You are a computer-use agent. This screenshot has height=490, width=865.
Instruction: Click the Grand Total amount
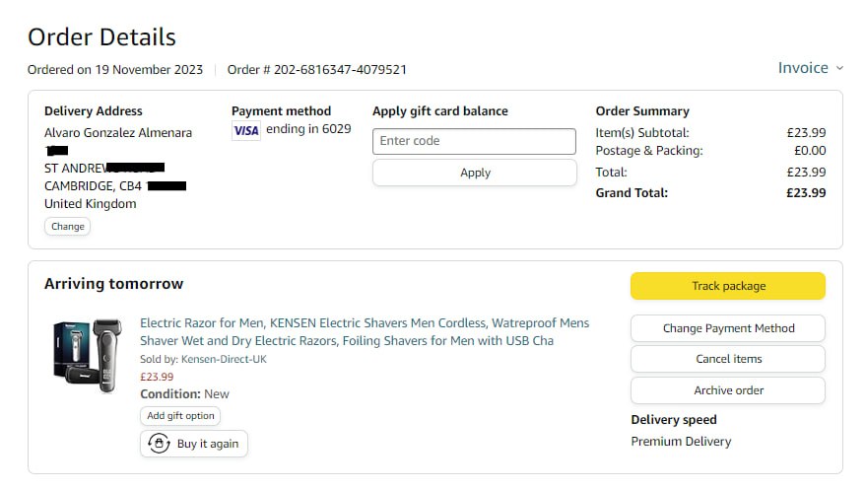click(805, 193)
